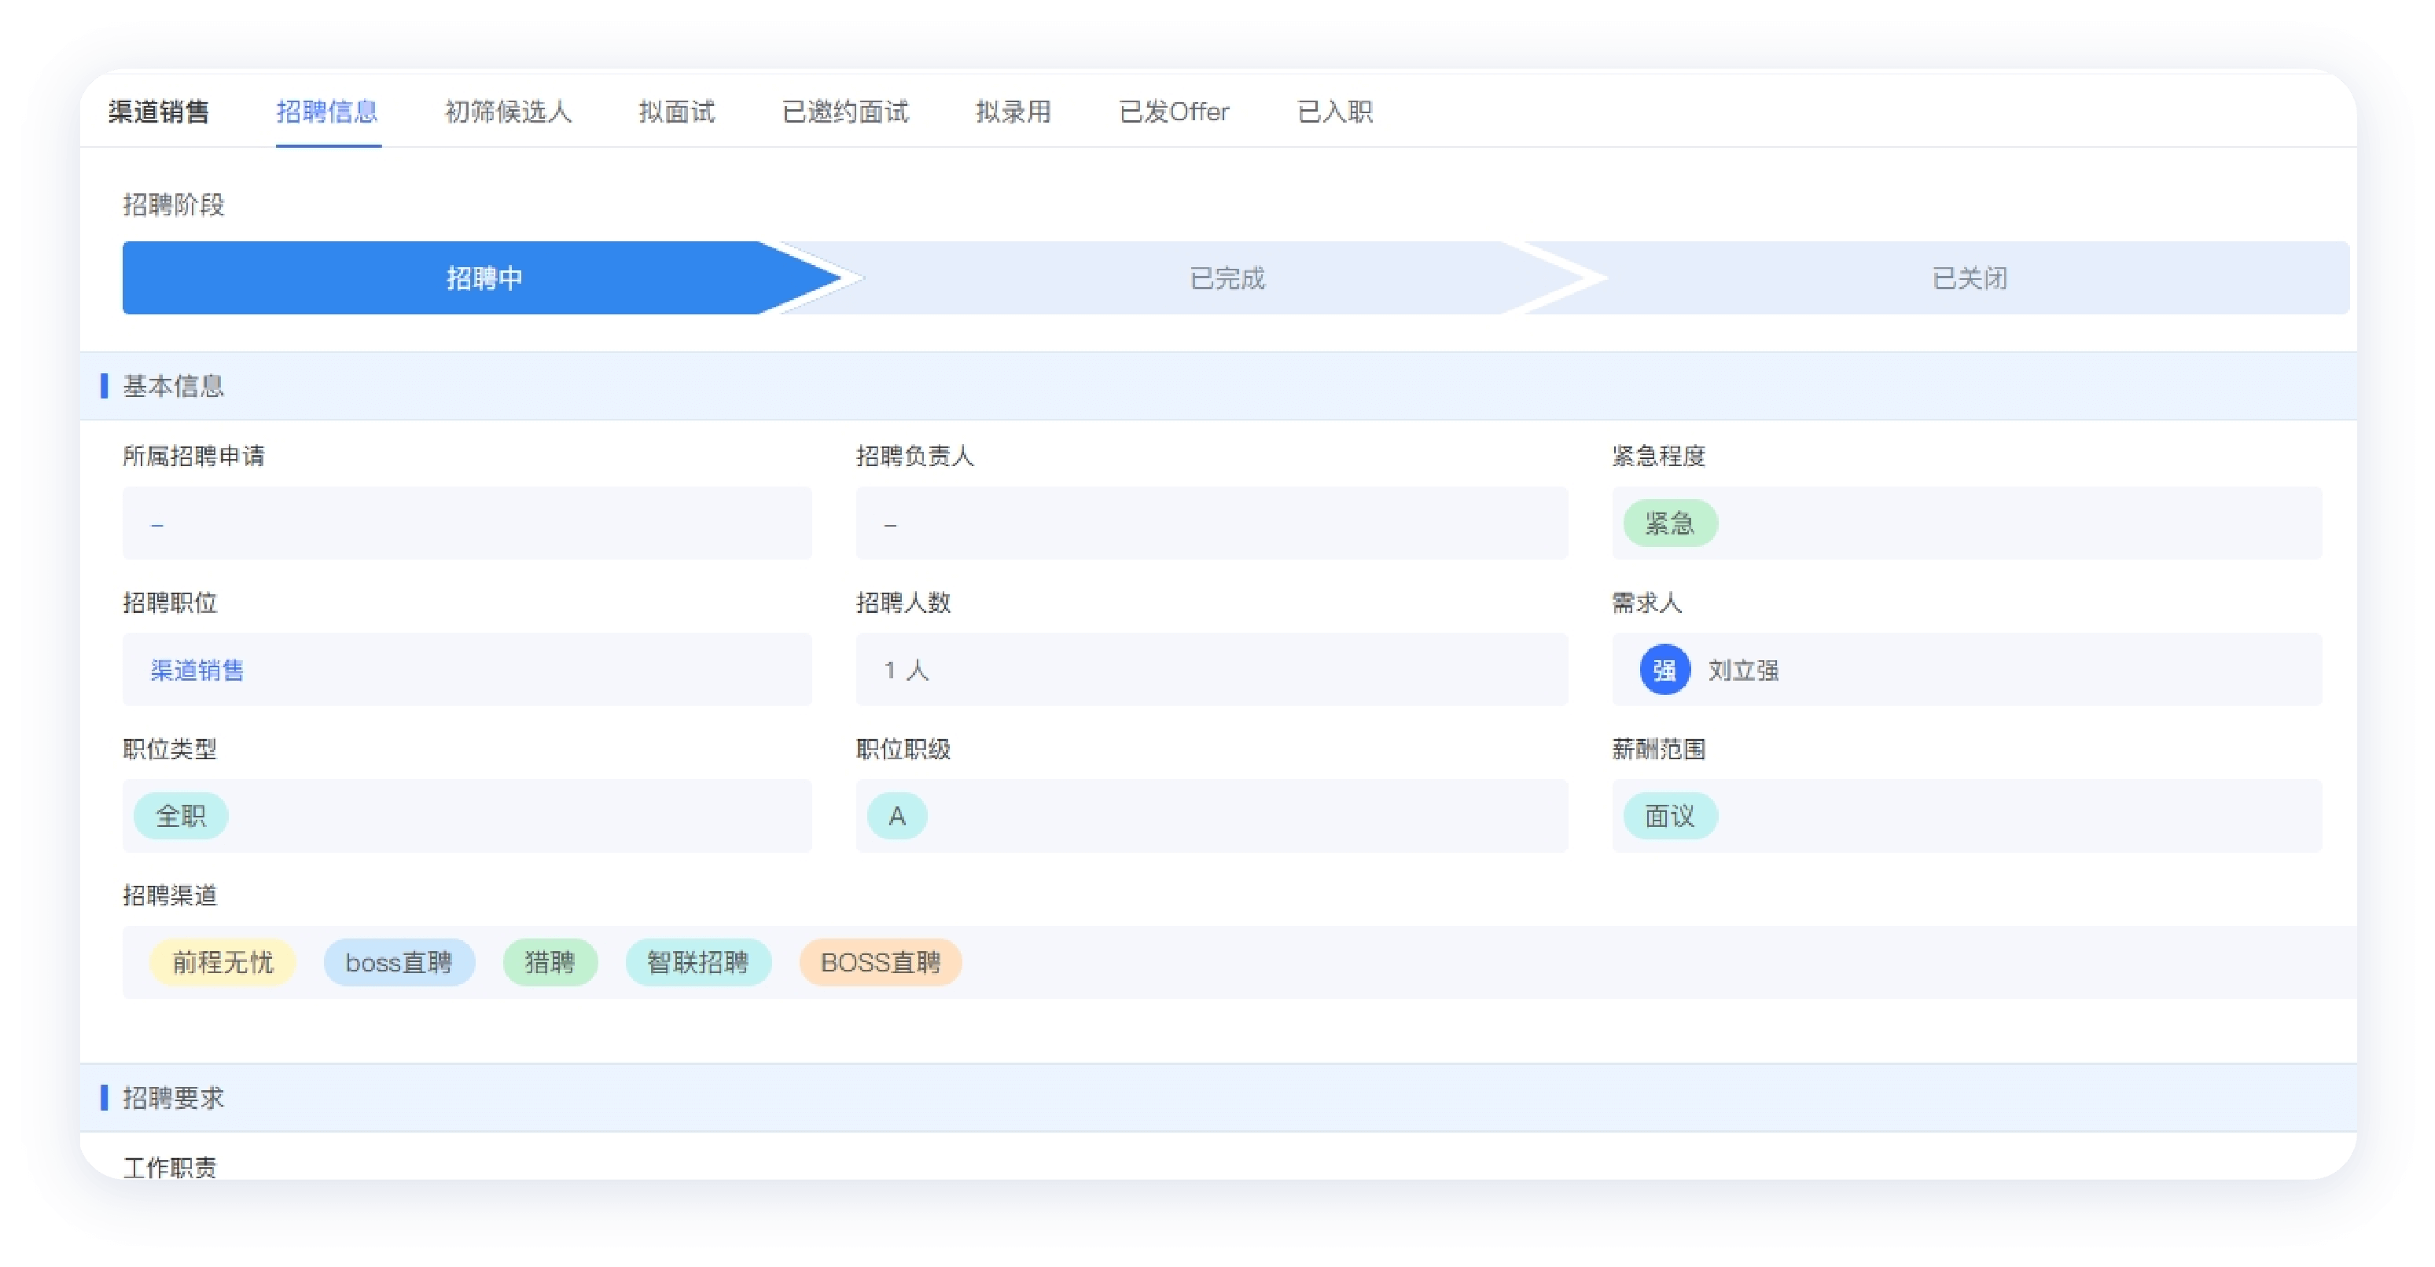Open the 初筛候选人 tab

(509, 112)
